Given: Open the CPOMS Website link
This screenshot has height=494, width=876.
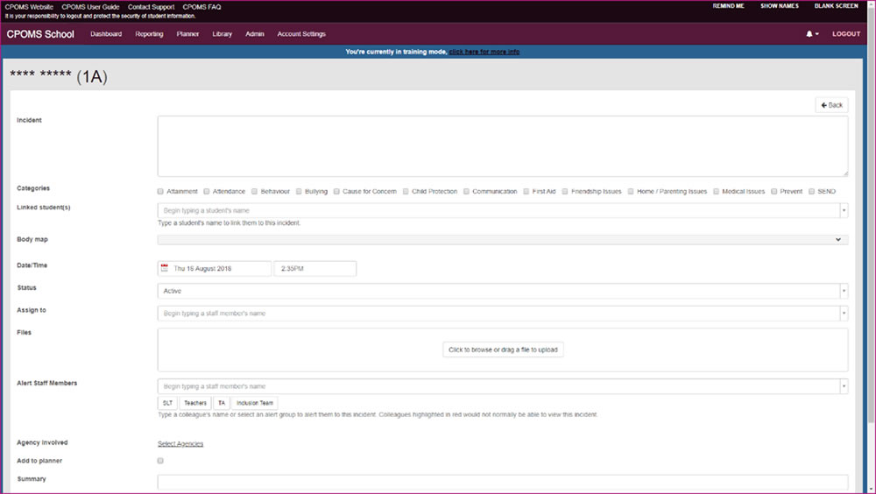Looking at the screenshot, I should click(x=29, y=7).
